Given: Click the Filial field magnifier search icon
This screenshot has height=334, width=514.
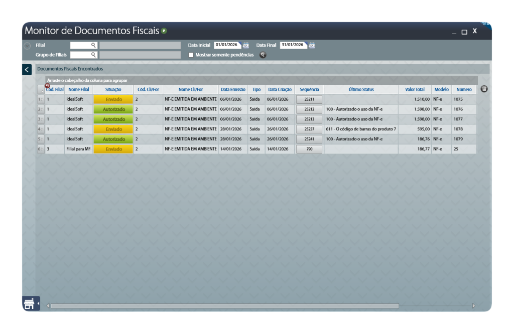Looking at the screenshot, I should click(x=93, y=45).
